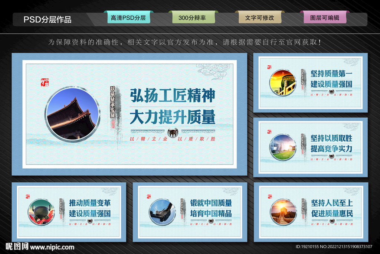Click the 促进质量惠民 text line
380x254 pixels.
pos(332,214)
